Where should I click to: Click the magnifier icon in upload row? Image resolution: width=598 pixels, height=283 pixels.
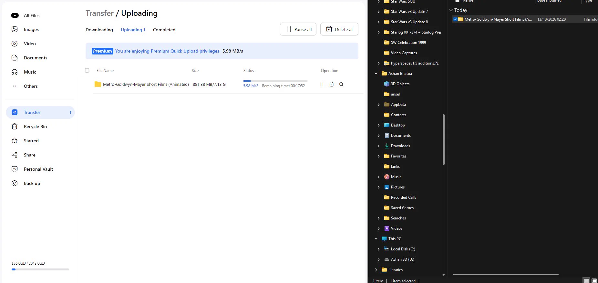(341, 84)
